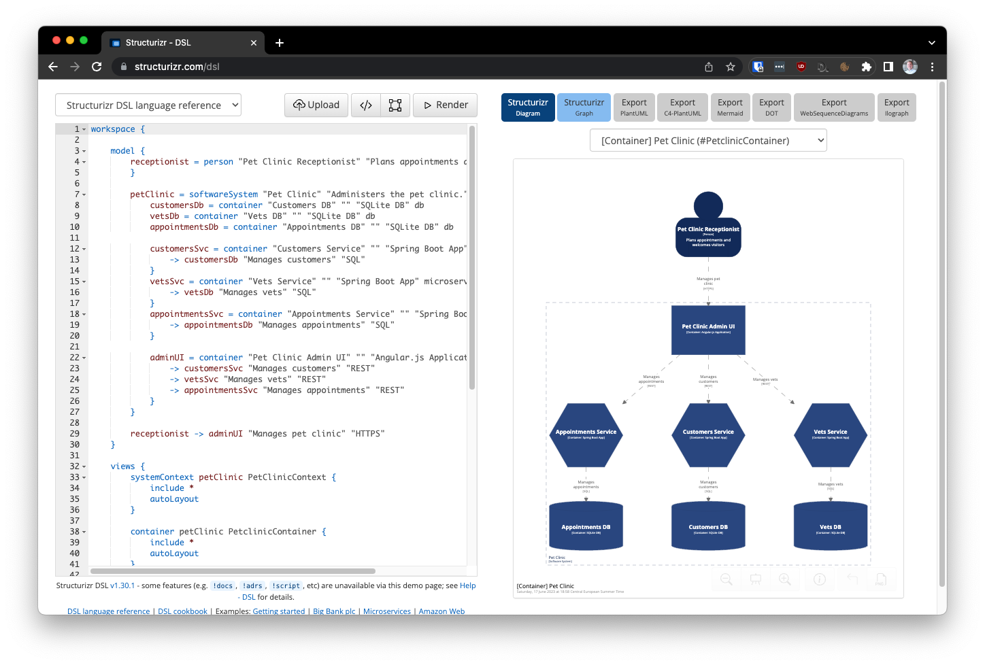Select the Export DOT tab

[771, 107]
